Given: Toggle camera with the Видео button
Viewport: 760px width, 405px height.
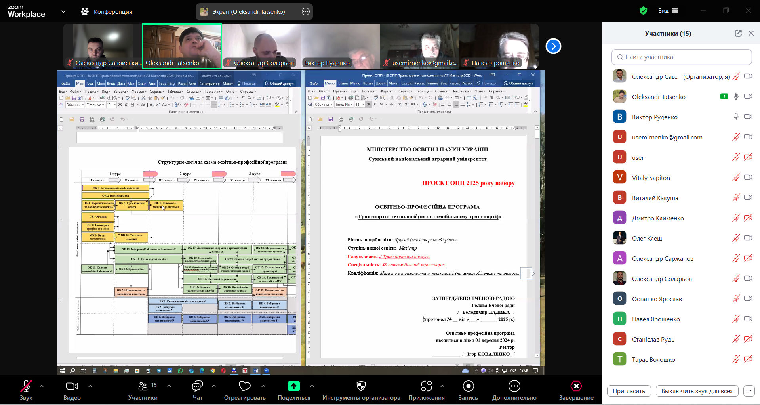Looking at the screenshot, I should click(x=72, y=386).
